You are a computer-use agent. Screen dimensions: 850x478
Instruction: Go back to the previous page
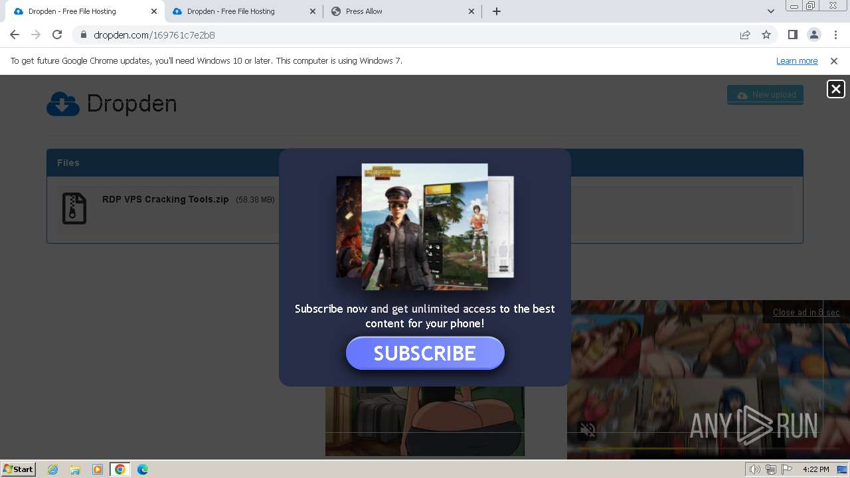click(15, 35)
